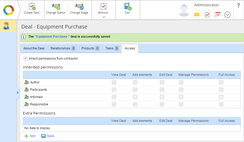Image resolution: width=244 pixels, height=142 pixels.
Task: Click the Create Task label
Action: tap(32, 13)
